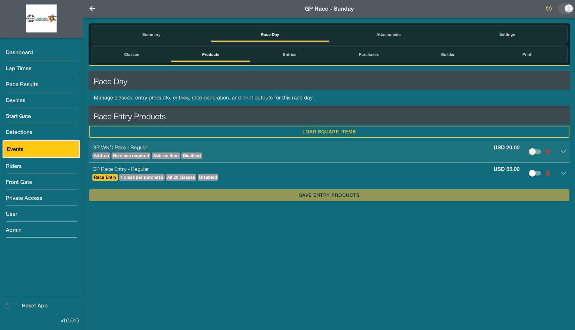
Task: Click the yellow Race Entry tag
Action: pyautogui.click(x=105, y=177)
